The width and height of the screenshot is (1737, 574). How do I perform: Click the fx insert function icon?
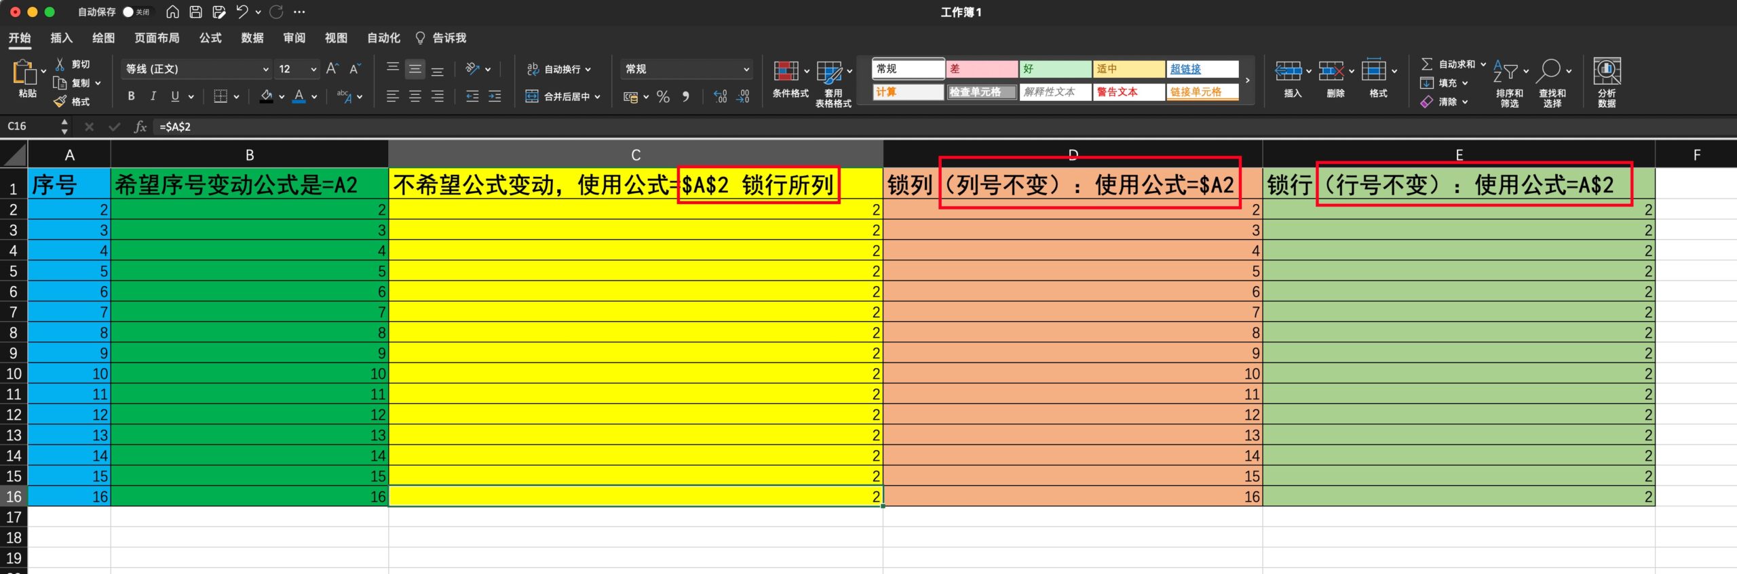(x=140, y=127)
